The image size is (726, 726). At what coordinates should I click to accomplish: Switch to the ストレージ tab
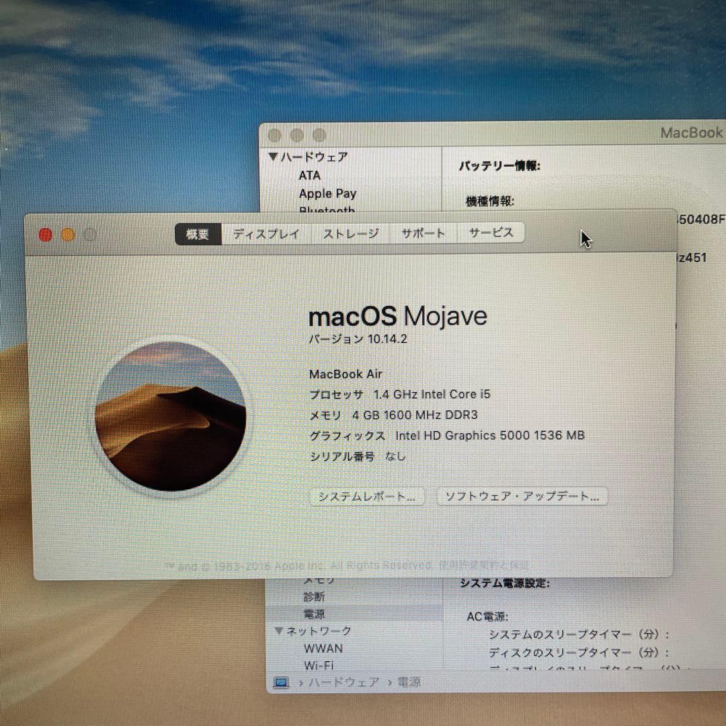click(350, 233)
